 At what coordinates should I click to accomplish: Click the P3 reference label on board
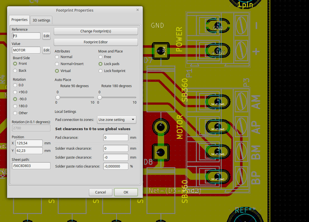[246, 83]
